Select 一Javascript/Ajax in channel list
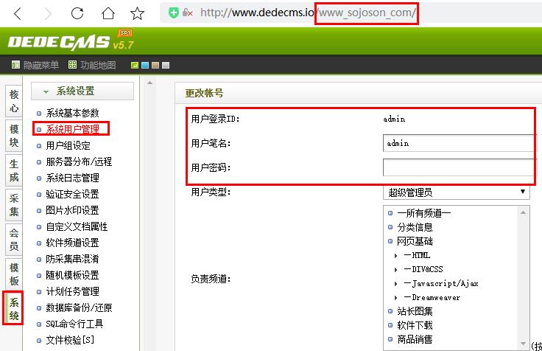This screenshot has width=542, height=351. [x=441, y=283]
